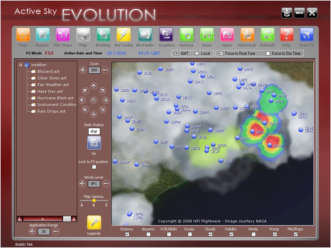The image size is (331, 248).
Task: Pan the map up
Action: click(x=94, y=86)
